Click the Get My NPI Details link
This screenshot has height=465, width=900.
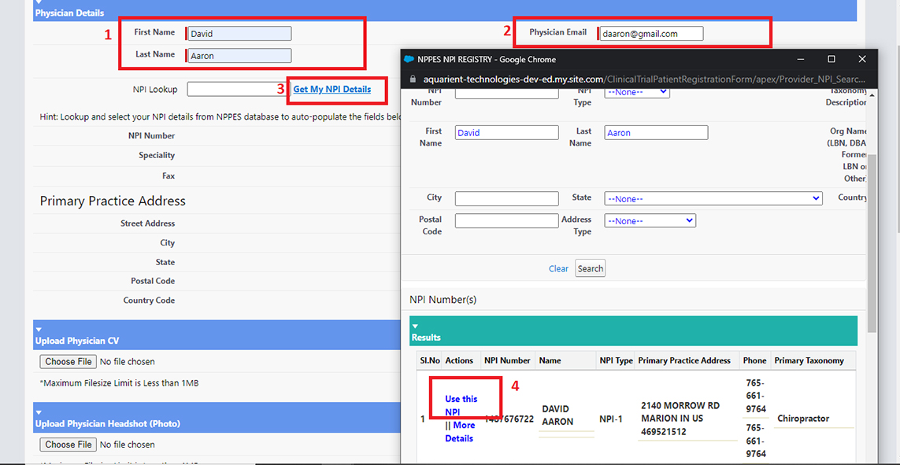tap(331, 90)
